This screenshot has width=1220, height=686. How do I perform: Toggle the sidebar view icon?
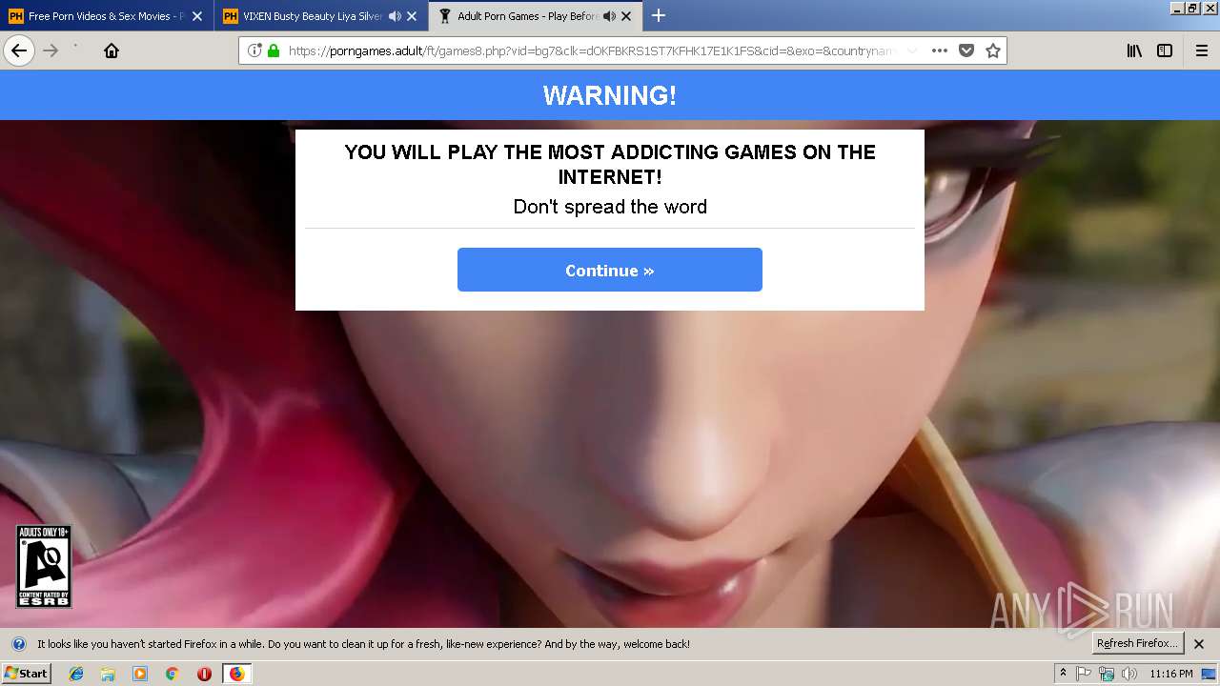point(1165,50)
